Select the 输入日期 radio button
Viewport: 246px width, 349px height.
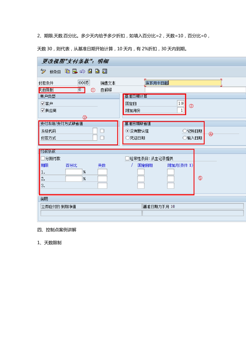[185, 138]
